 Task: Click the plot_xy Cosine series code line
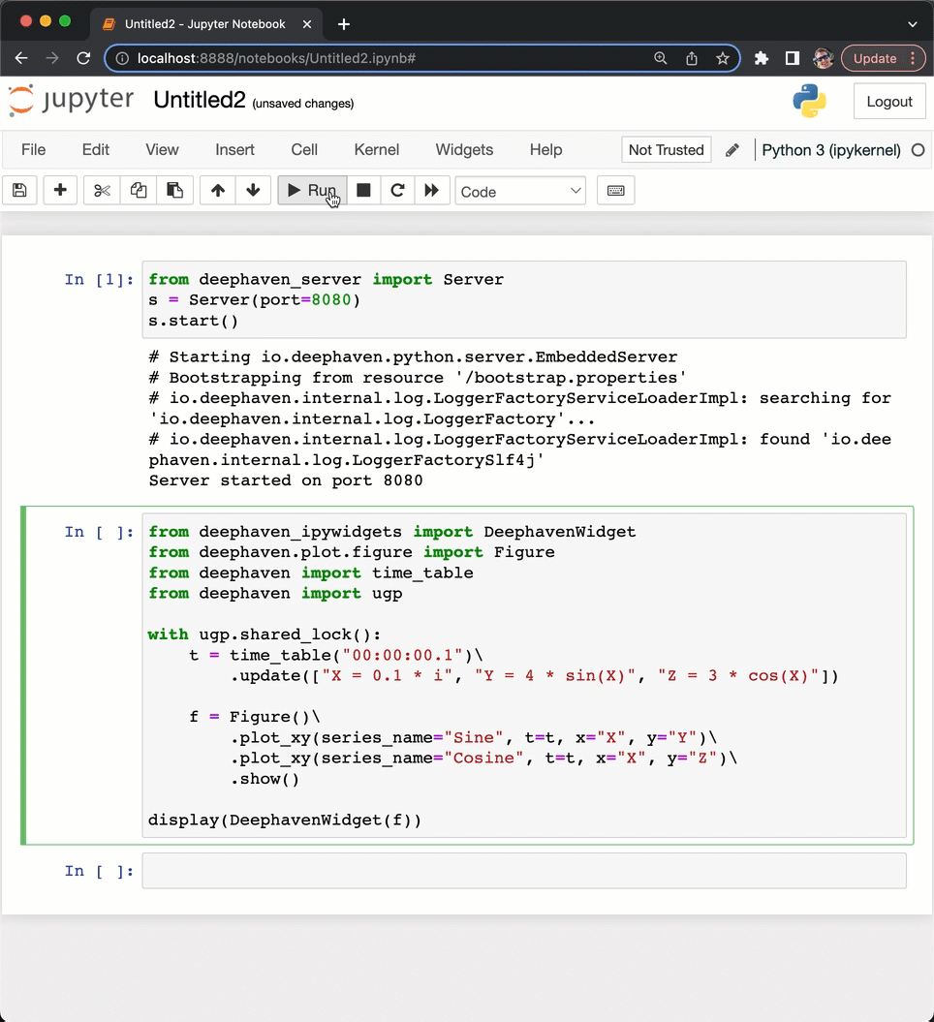(483, 759)
